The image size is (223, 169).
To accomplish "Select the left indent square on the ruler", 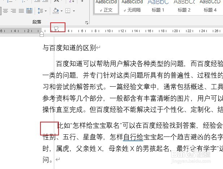I will 42,35.
